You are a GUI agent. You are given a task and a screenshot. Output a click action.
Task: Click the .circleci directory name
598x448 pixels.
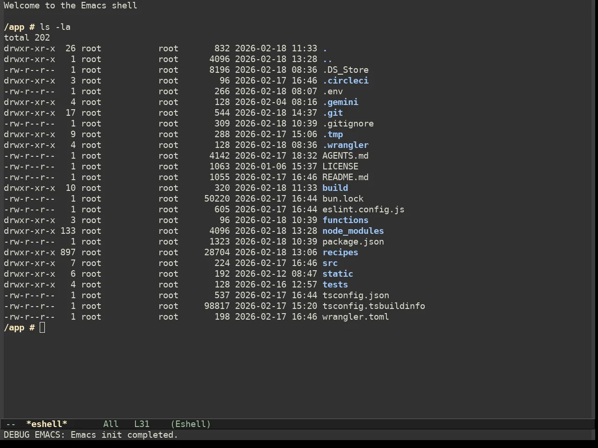(x=345, y=81)
